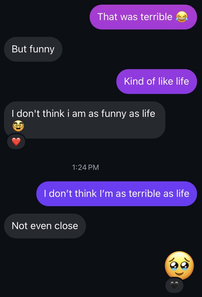The image size is (202, 297).
Task: Click the word 'funny' in 'But funny'
Action: tap(42, 49)
